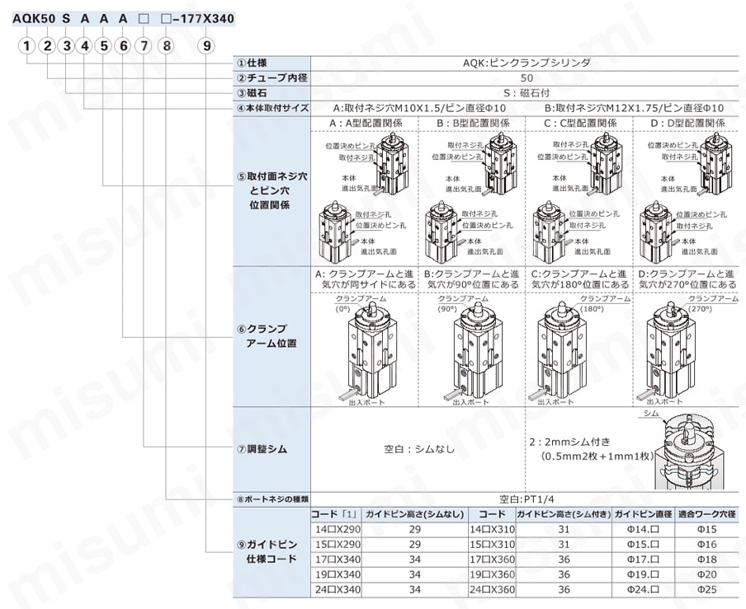Click the upper C型 arrangement cylinder drawing

(x=606, y=163)
